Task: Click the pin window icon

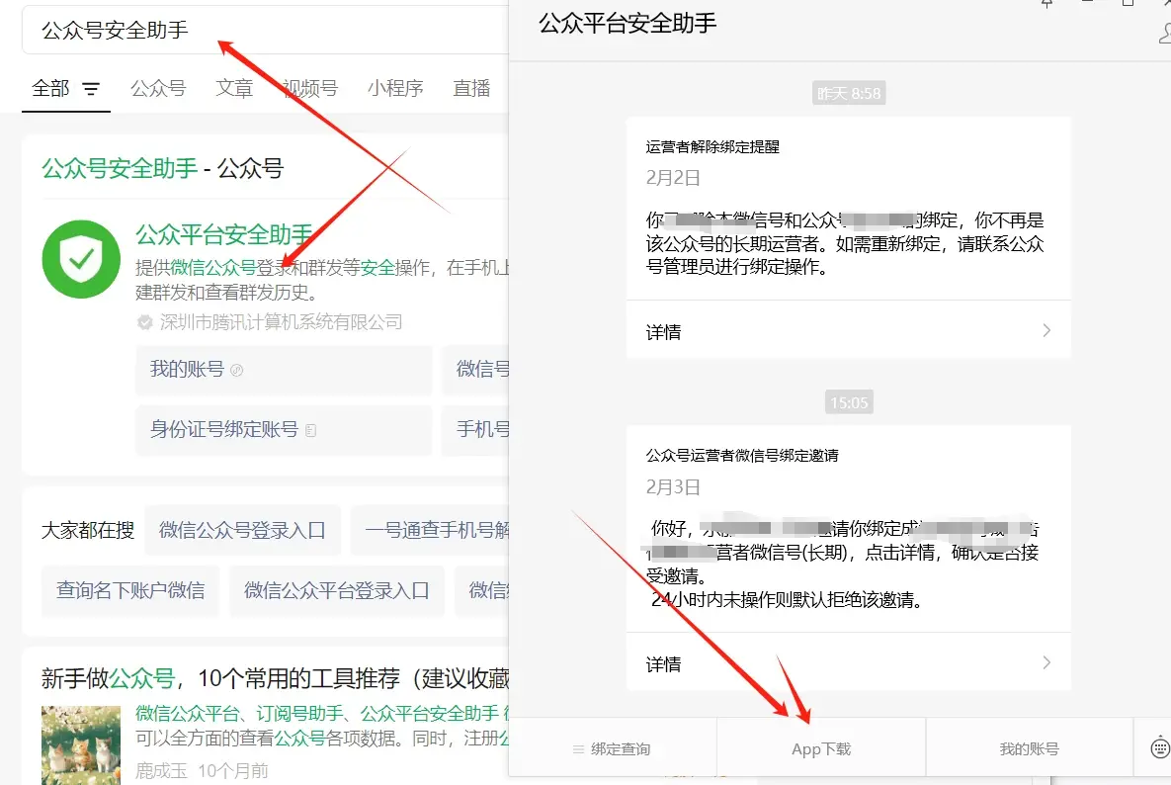Action: pyautogui.click(x=1047, y=4)
